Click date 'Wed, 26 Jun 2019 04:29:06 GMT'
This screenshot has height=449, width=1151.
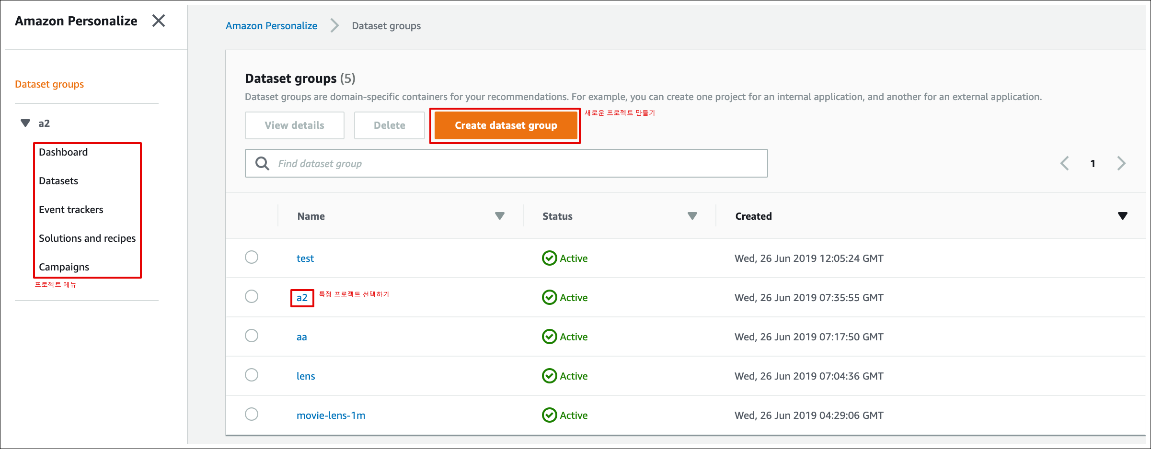(x=809, y=415)
